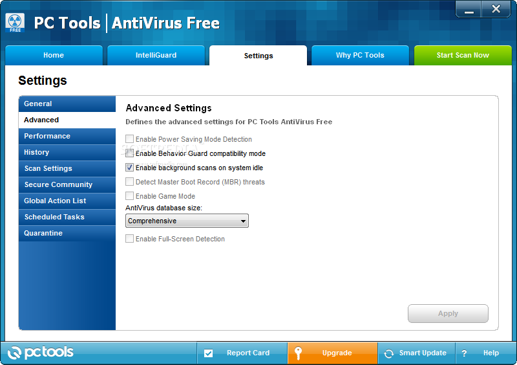The image size is (517, 365).
Task: Click the AntiVirus database size label
Action: click(164, 208)
